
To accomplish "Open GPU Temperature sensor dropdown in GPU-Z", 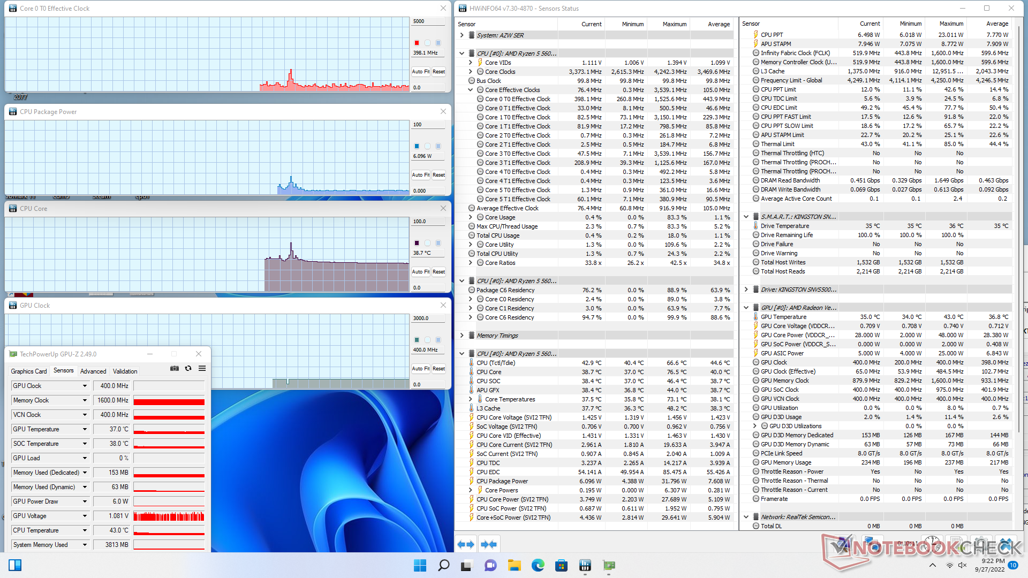I will pyautogui.click(x=85, y=429).
